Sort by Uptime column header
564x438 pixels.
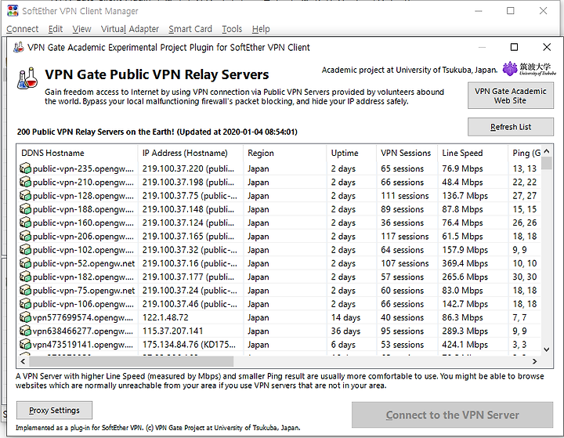pos(351,153)
